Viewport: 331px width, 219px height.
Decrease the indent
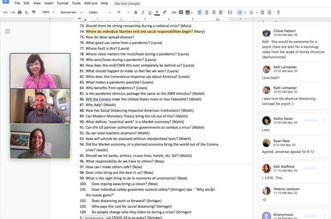point(262,12)
